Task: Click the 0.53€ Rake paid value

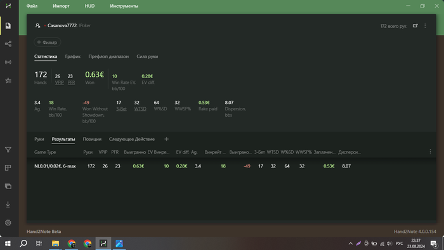Action: coord(204,103)
